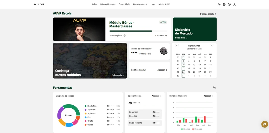Click the 35% value for Renda Fixa
Image resolution: width=269 pixels, height=133 pixels.
(x=118, y=106)
